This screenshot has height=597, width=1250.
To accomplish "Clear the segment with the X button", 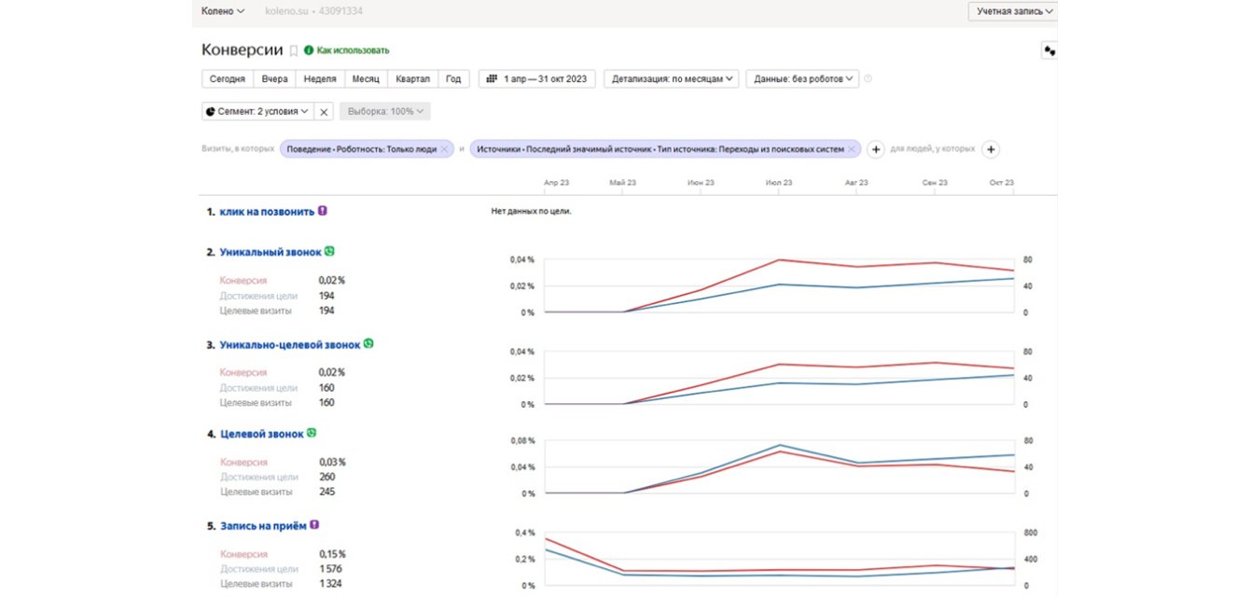I will [x=324, y=112].
